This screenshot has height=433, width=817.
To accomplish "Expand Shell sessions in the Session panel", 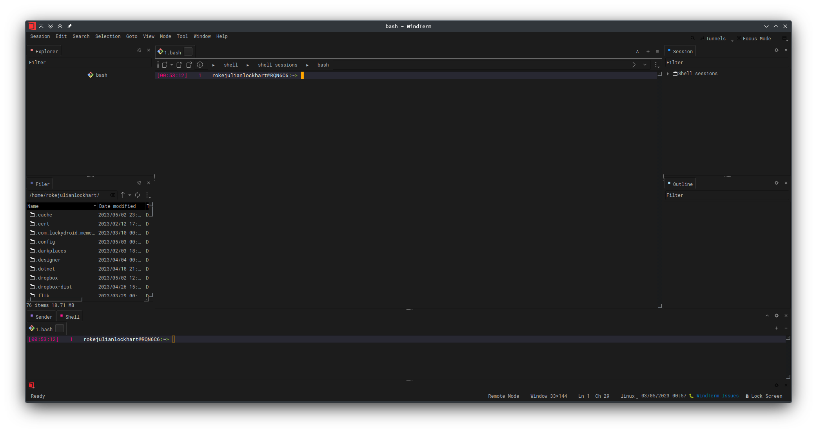I will point(668,74).
